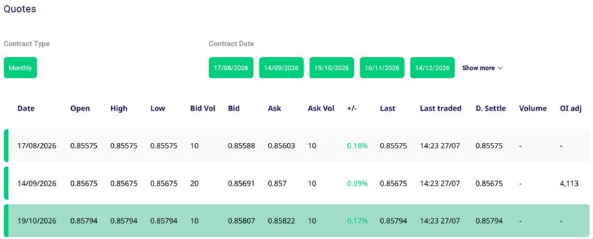This screenshot has height=239, width=593.
Task: Click OI adj value 4,113
Action: (x=569, y=184)
